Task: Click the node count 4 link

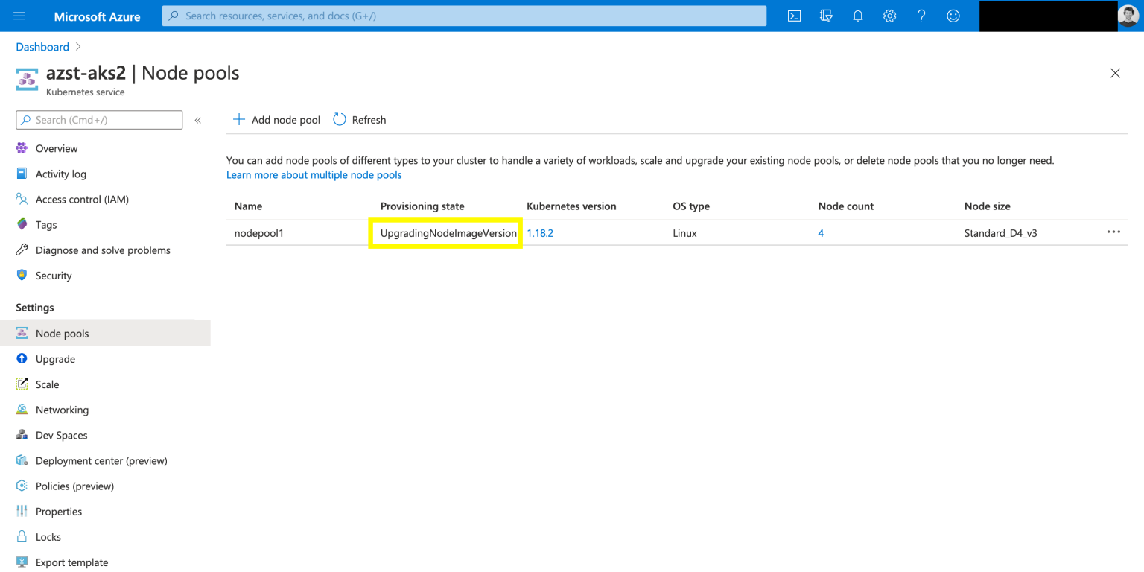Action: click(821, 233)
